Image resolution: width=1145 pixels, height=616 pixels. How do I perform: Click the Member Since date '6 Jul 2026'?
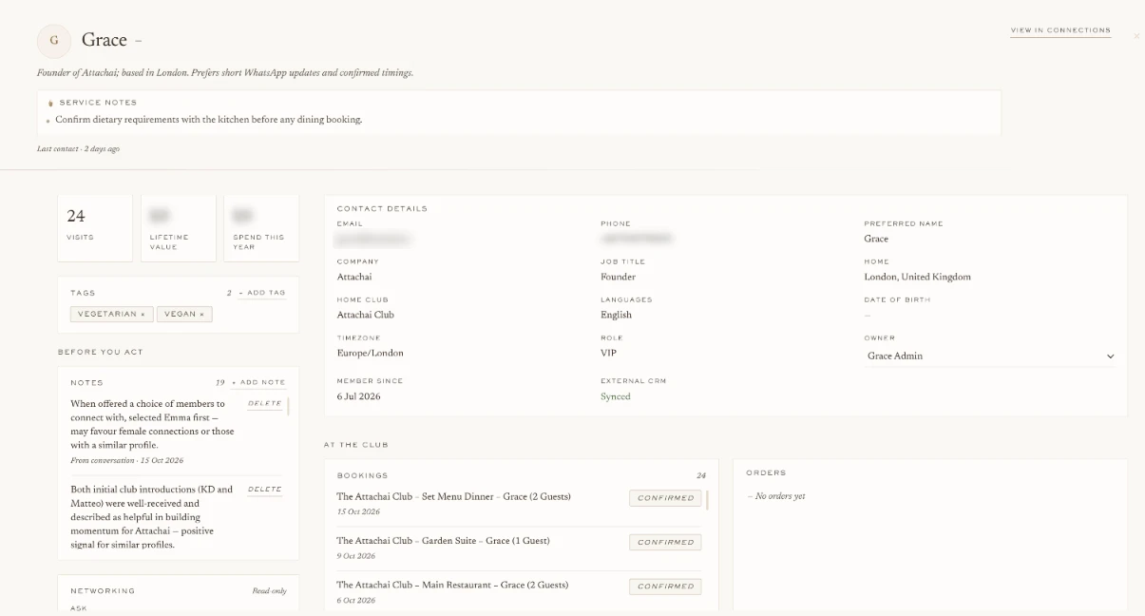coord(358,396)
